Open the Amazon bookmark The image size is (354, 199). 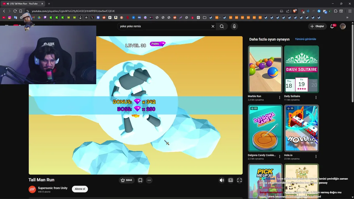[116, 17]
